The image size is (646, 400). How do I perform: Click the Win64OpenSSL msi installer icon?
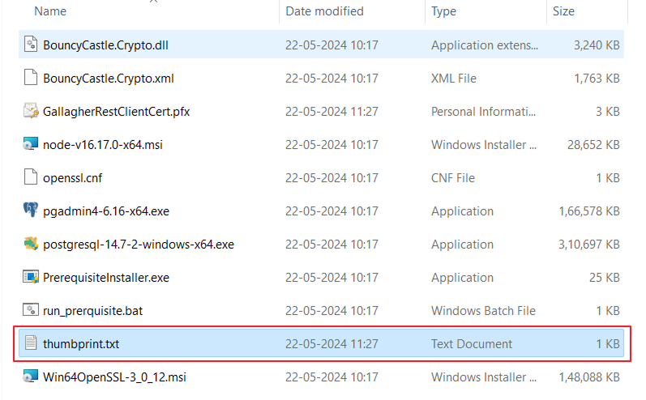pyautogui.click(x=31, y=377)
